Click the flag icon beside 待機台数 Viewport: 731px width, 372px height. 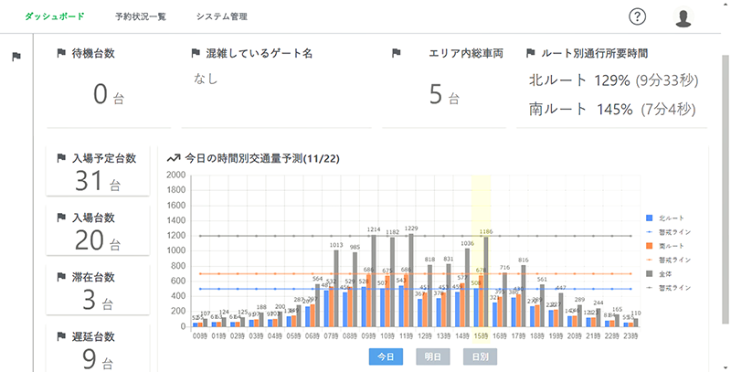(x=60, y=54)
